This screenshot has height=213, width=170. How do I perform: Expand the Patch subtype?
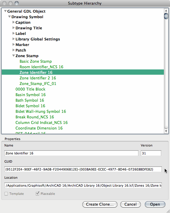tap(13, 50)
